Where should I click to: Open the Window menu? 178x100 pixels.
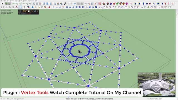[x=25, y=1]
